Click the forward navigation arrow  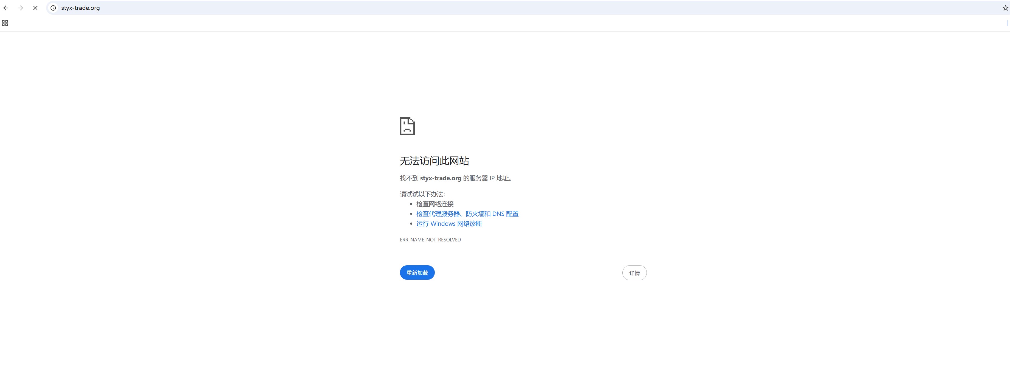click(x=20, y=8)
